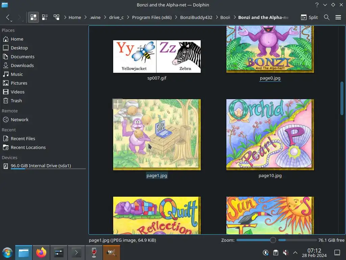Adjust the Zoom slider handle

tap(273, 240)
